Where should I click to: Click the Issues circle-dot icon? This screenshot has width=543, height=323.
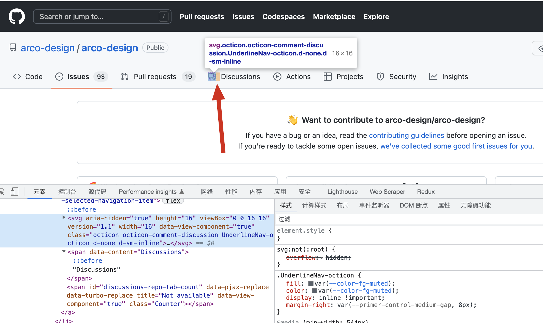pyautogui.click(x=59, y=77)
